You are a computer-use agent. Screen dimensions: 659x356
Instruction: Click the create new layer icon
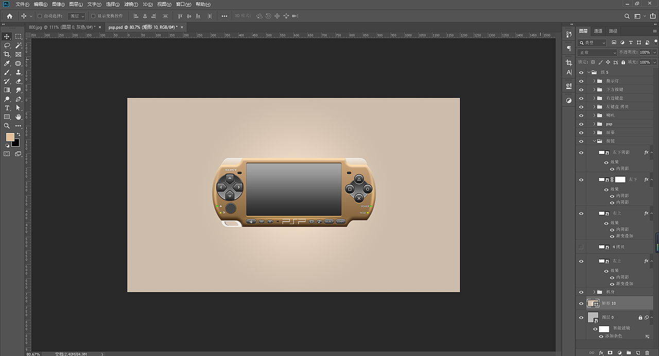click(x=638, y=353)
